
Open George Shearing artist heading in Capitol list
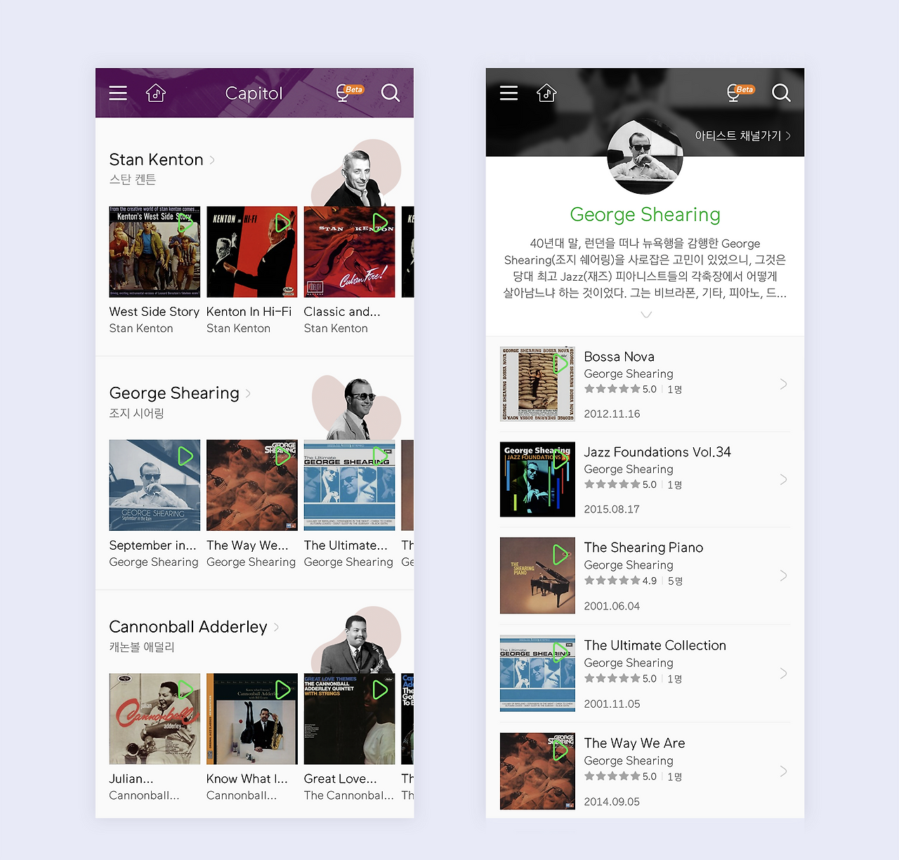(x=174, y=393)
